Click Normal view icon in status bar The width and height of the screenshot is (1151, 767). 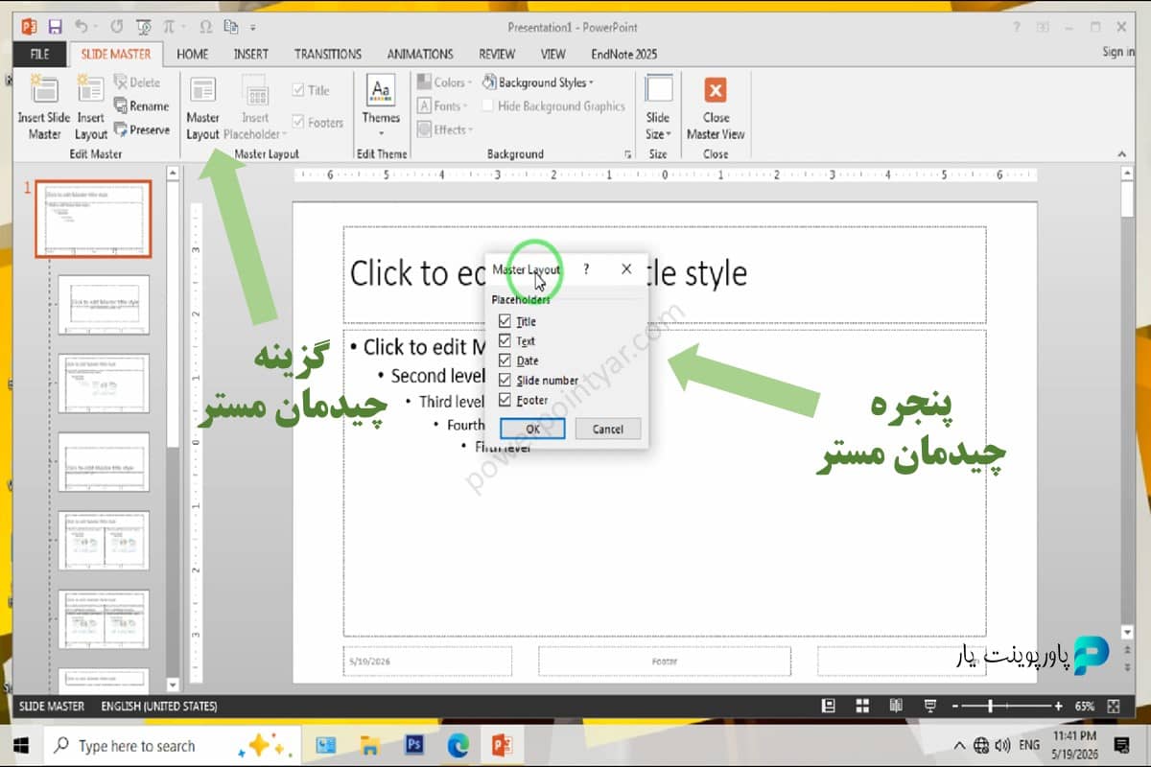(829, 706)
